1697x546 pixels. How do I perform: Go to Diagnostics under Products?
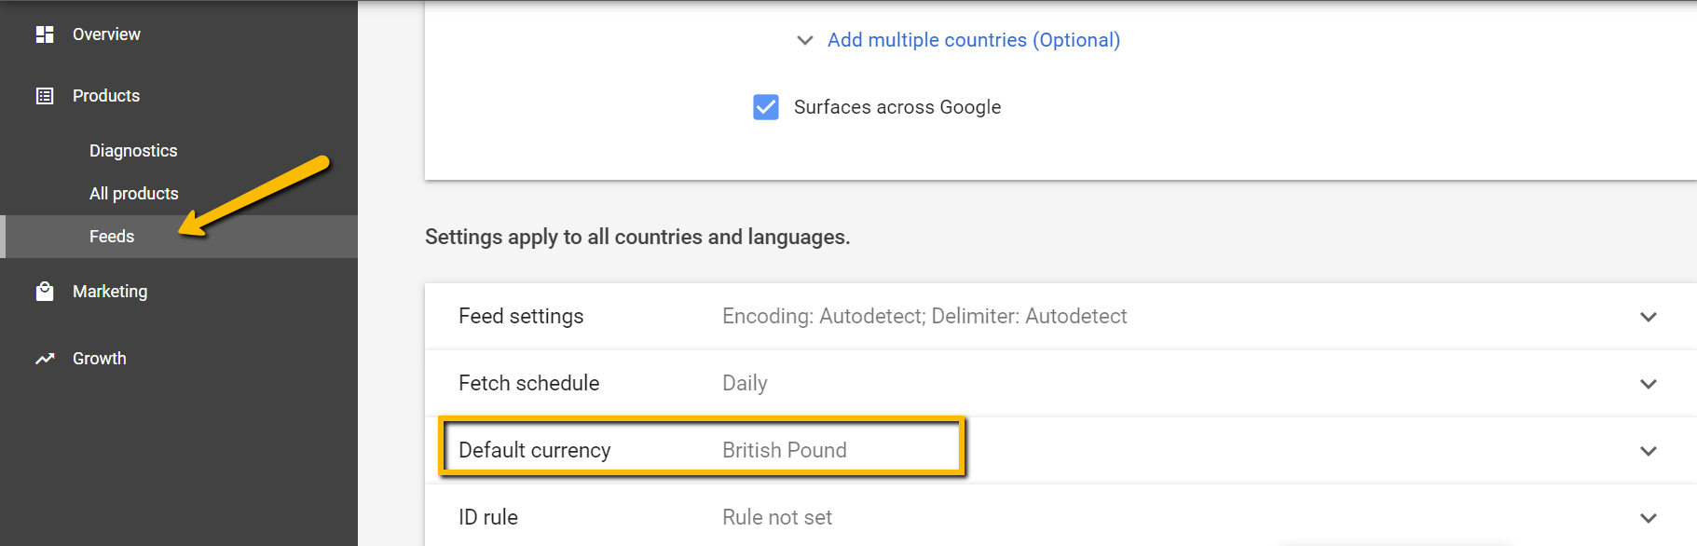click(x=133, y=151)
